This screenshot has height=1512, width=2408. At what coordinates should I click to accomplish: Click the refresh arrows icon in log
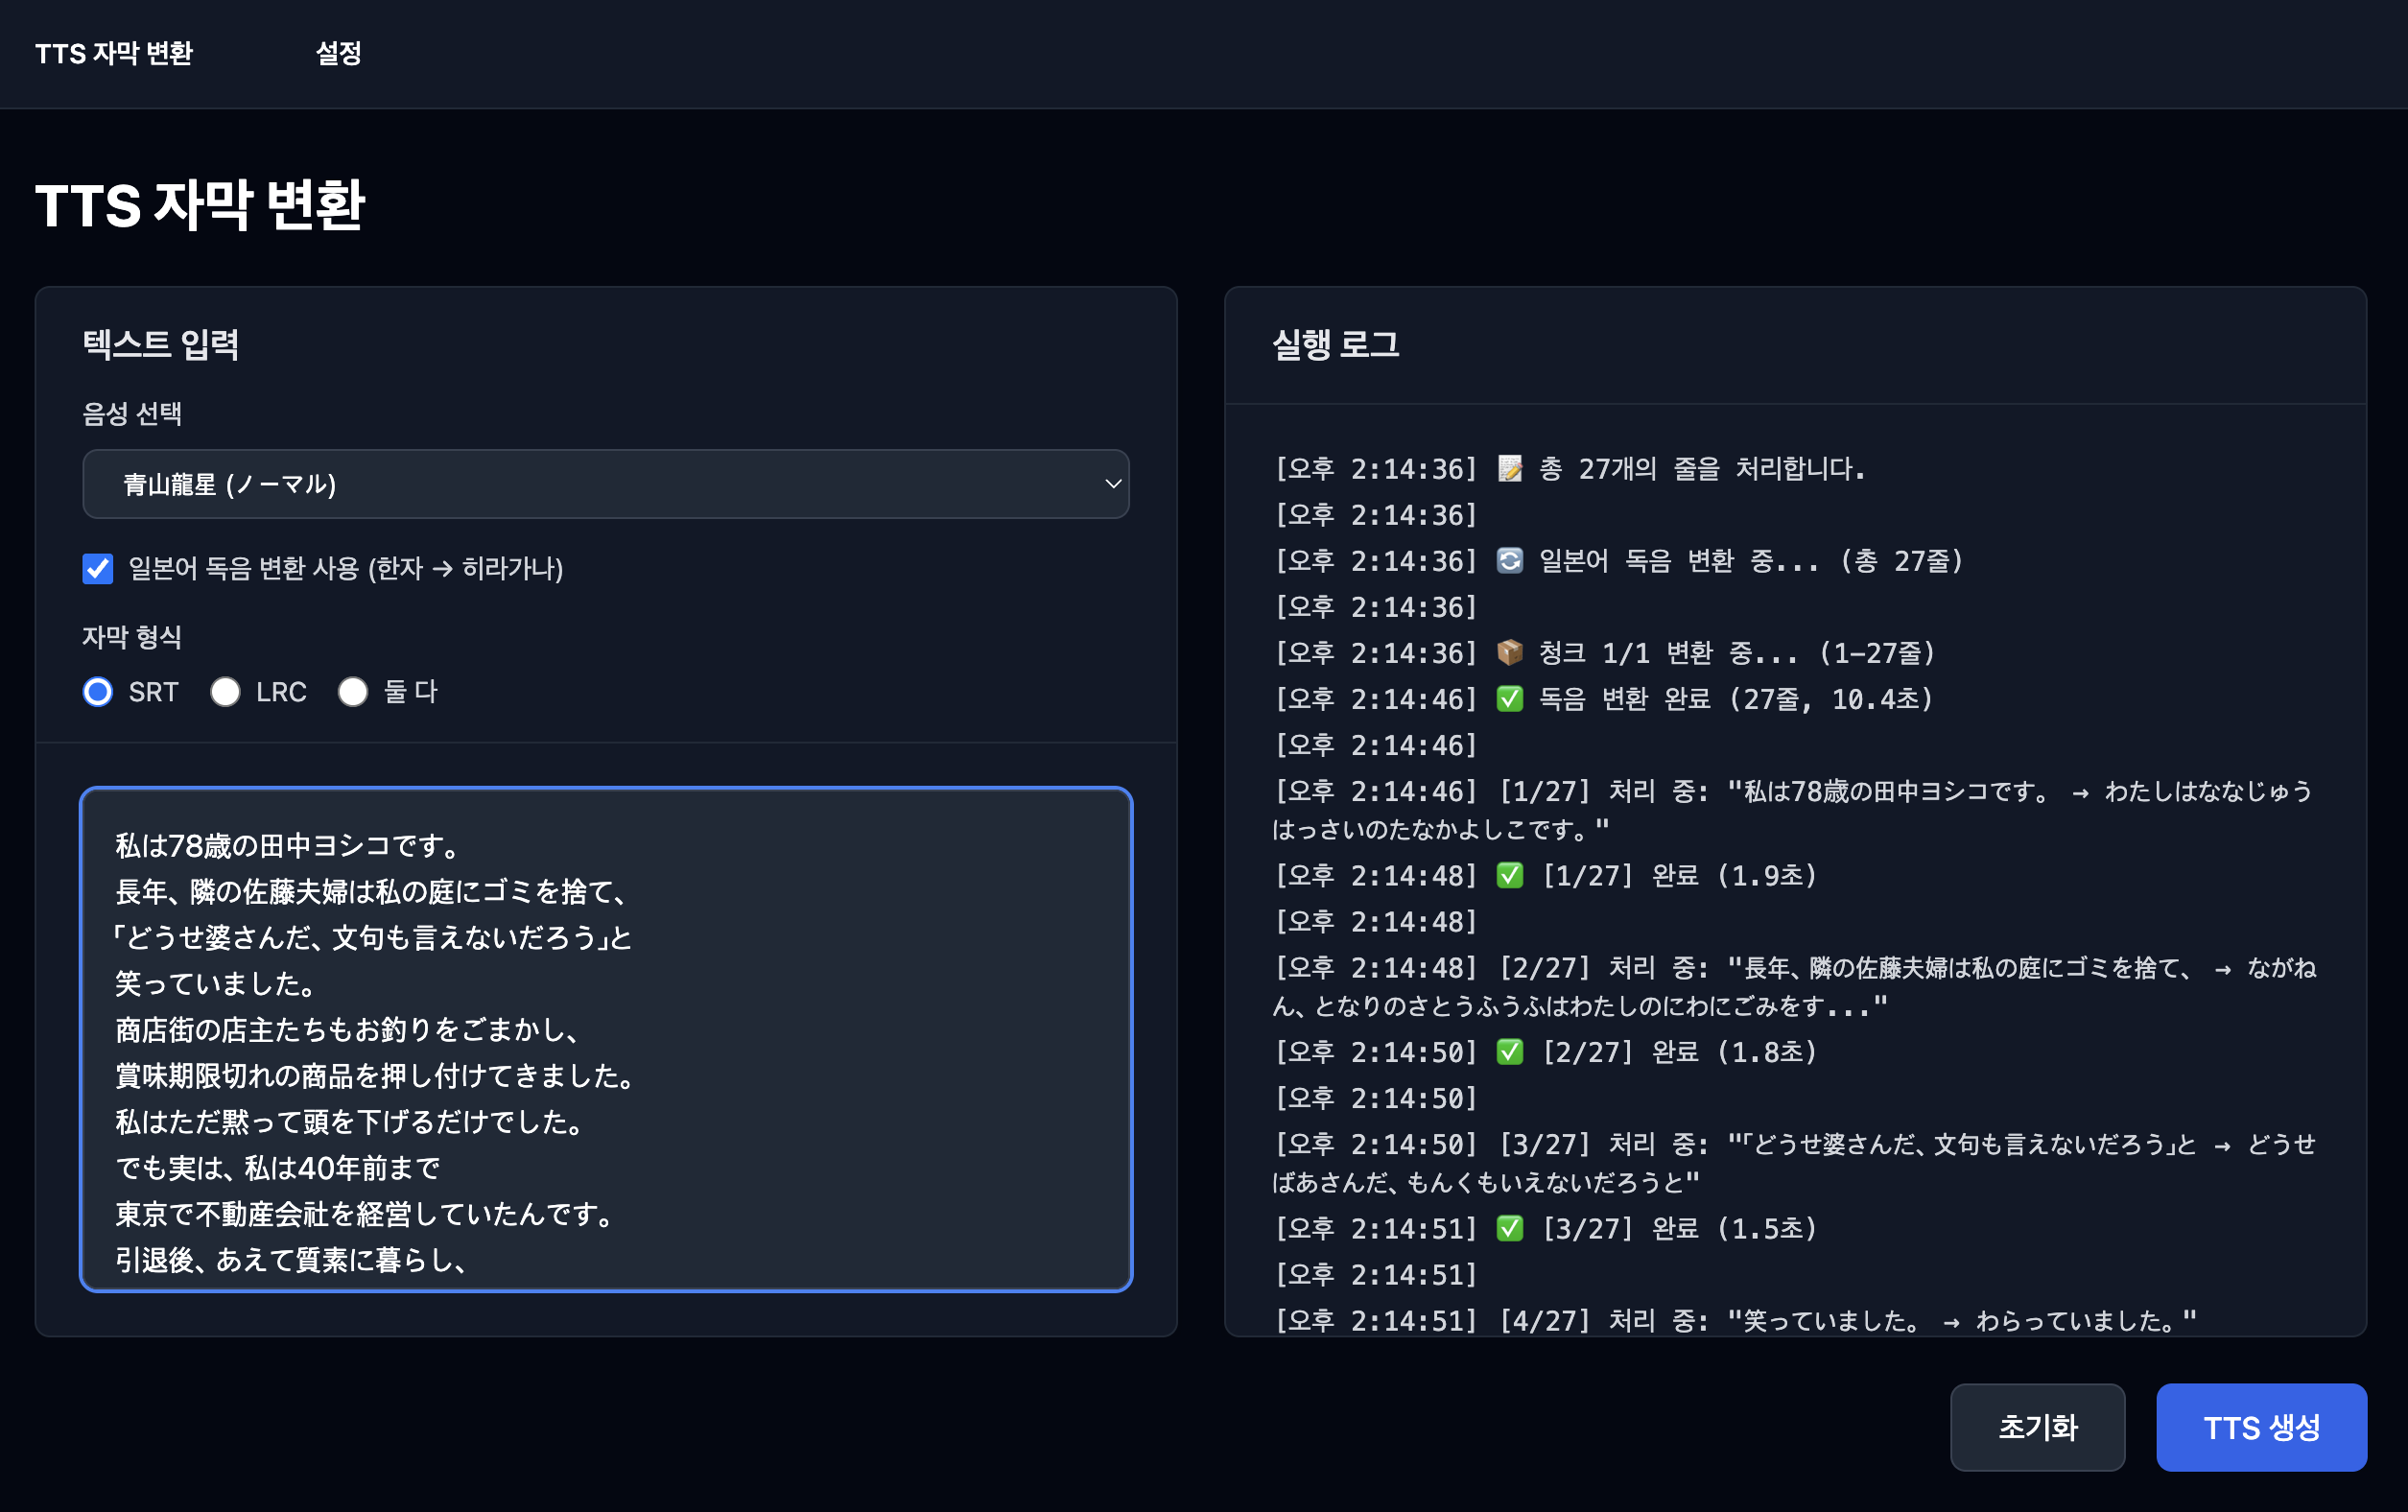tap(1509, 561)
